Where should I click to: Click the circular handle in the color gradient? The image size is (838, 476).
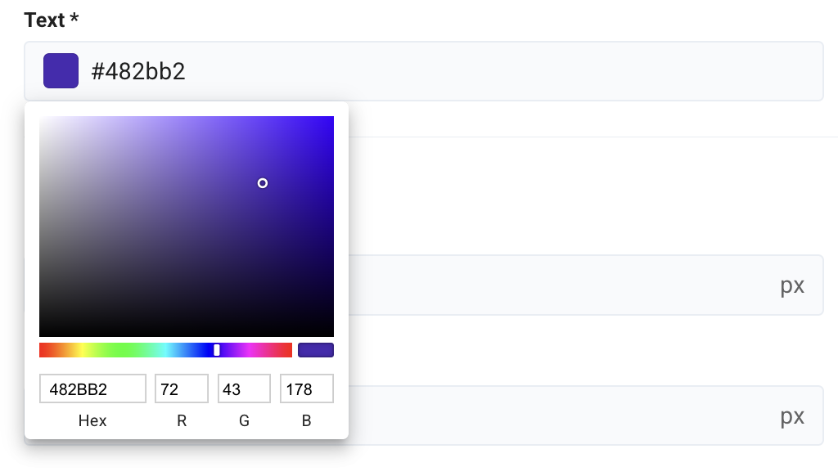[x=263, y=183]
